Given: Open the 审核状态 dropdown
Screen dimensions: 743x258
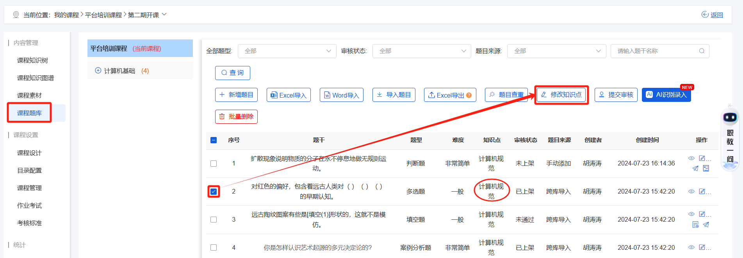Looking at the screenshot, I should point(422,51).
